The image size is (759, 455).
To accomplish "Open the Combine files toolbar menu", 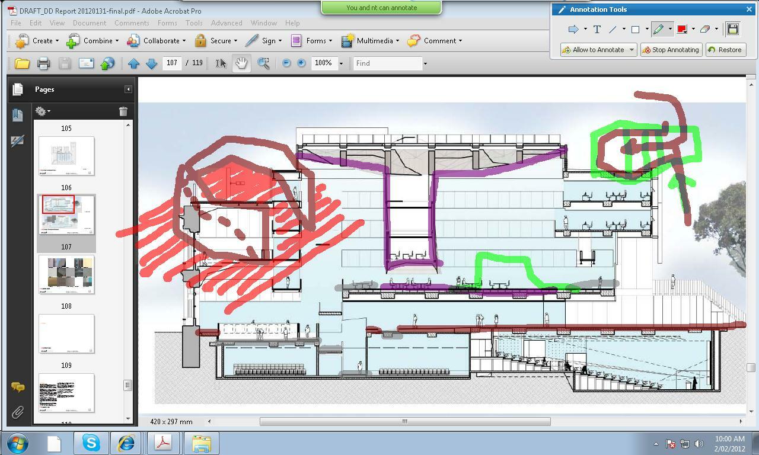I will tap(93, 41).
